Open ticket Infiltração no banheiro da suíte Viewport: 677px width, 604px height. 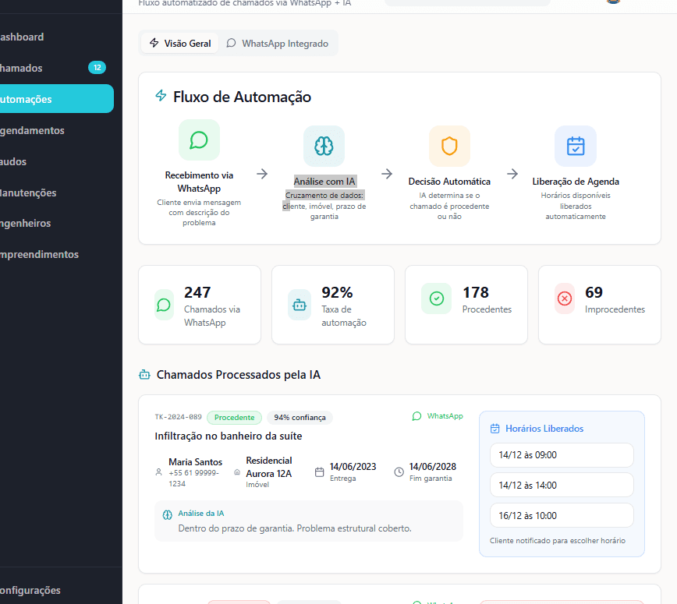tap(229, 436)
